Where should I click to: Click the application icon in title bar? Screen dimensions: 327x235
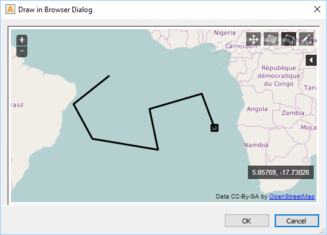click(10, 9)
